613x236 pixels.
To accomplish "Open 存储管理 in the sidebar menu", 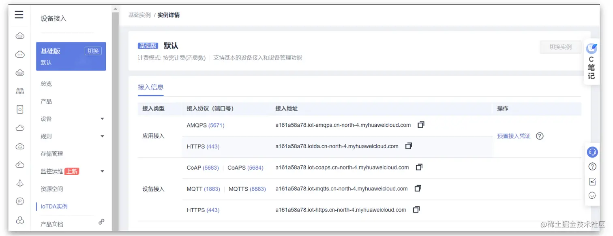I will [52, 154].
